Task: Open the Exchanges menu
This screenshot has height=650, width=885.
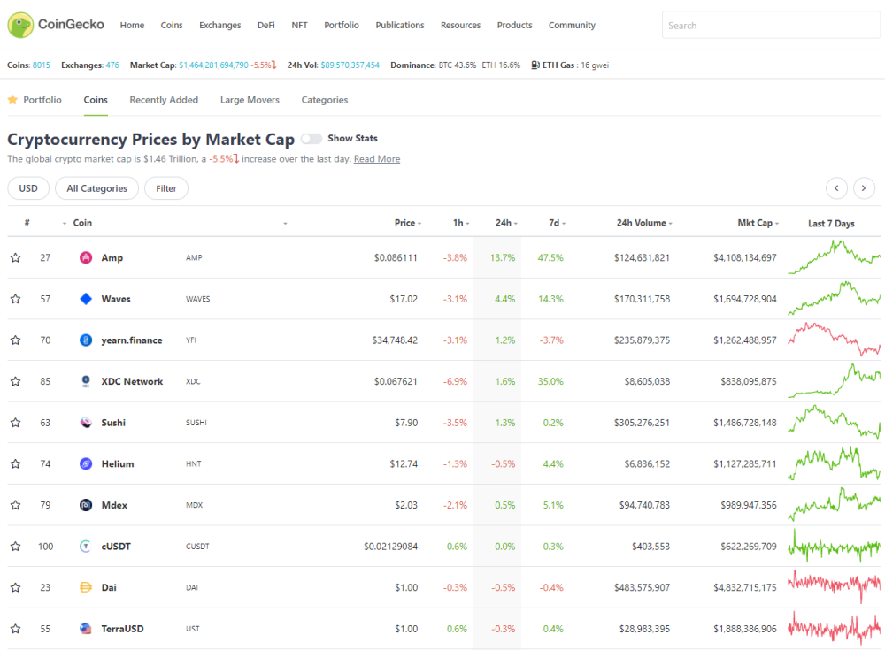Action: pyautogui.click(x=220, y=25)
